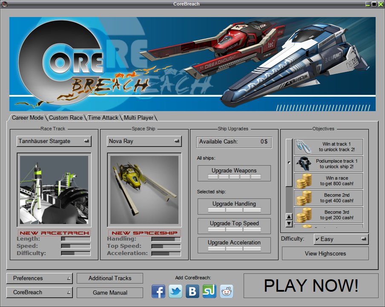Screen dimensions: 385x307
Task: Click the track Length stat bar
Action: click(76, 239)
